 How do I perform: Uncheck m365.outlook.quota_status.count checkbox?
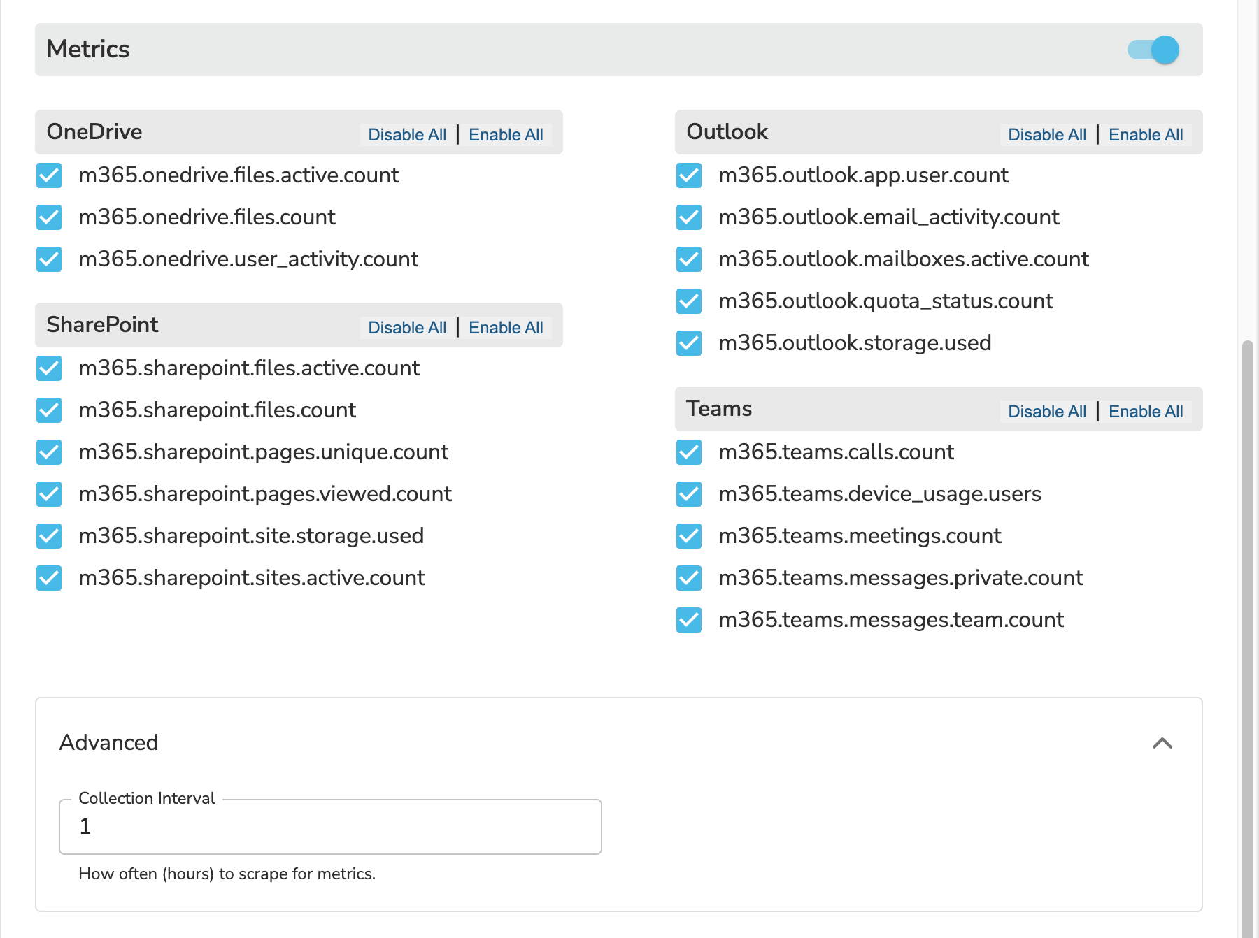[689, 301]
